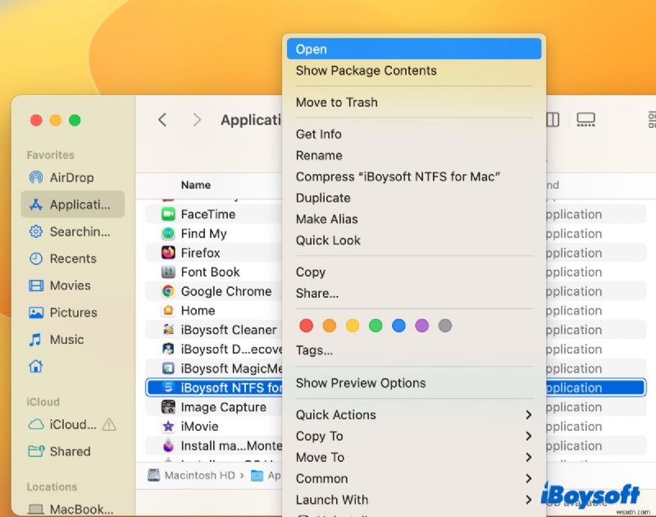656x517 pixels.
Task: Go back with the left chevron
Action: click(x=162, y=120)
